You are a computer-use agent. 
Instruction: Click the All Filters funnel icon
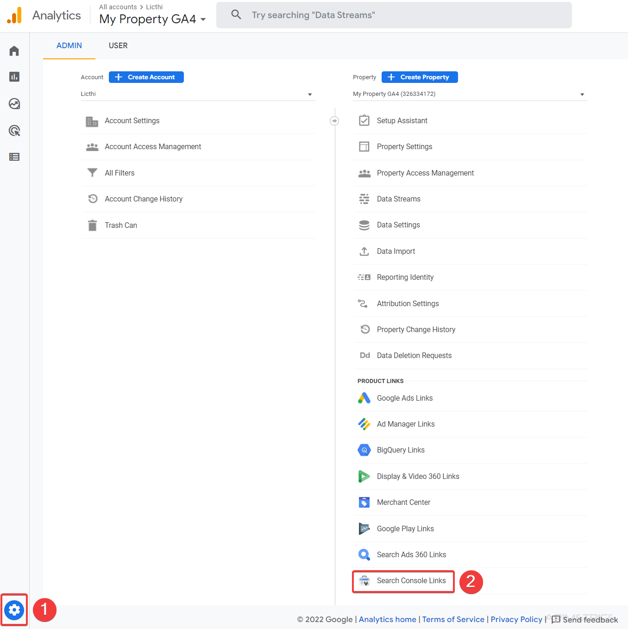coord(92,173)
